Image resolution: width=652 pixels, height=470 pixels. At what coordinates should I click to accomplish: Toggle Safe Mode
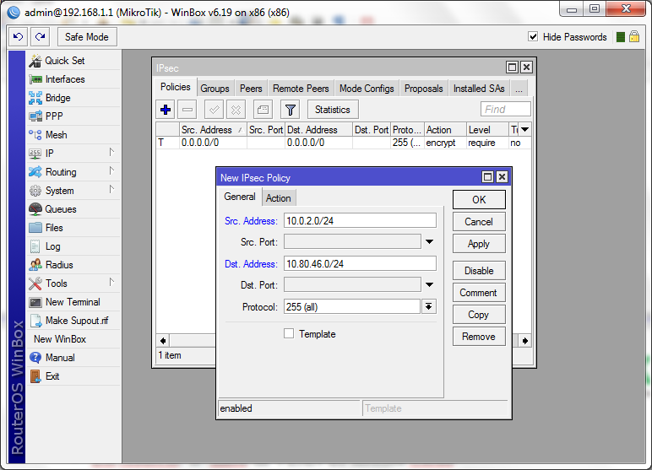click(x=87, y=37)
